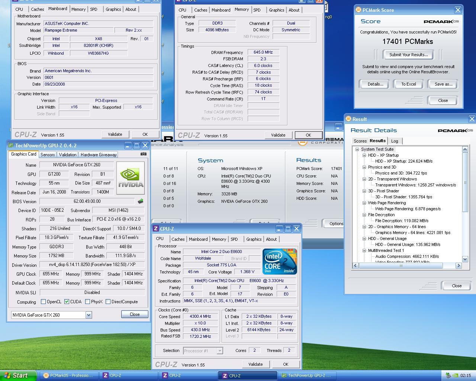This screenshot has height=381, width=476.
Task: Click the To Excel button
Action: point(408,84)
